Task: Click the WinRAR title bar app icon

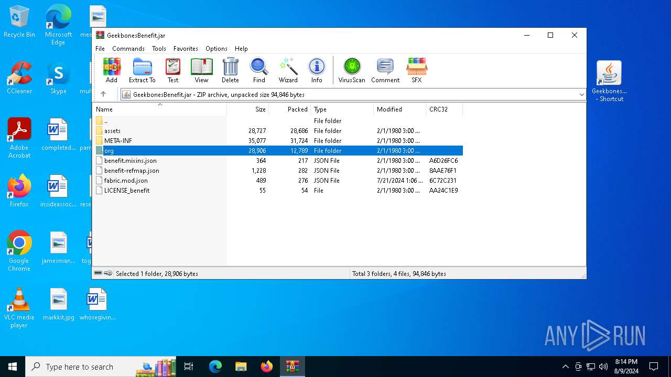Action: [100, 35]
